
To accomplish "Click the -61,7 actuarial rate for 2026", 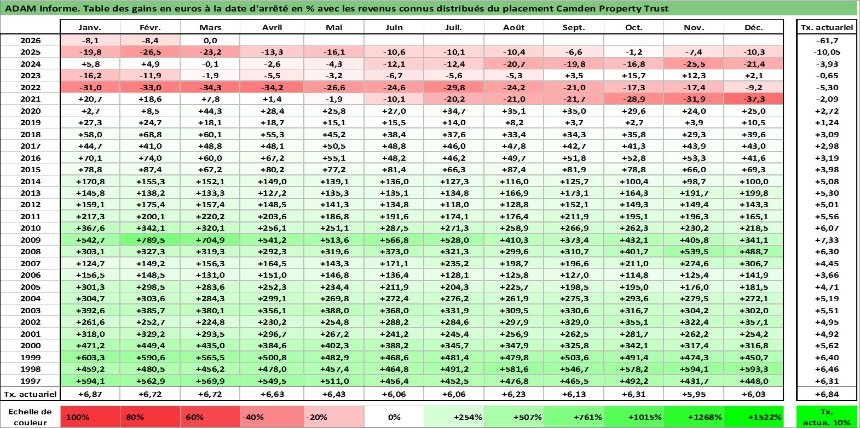I will 827,40.
